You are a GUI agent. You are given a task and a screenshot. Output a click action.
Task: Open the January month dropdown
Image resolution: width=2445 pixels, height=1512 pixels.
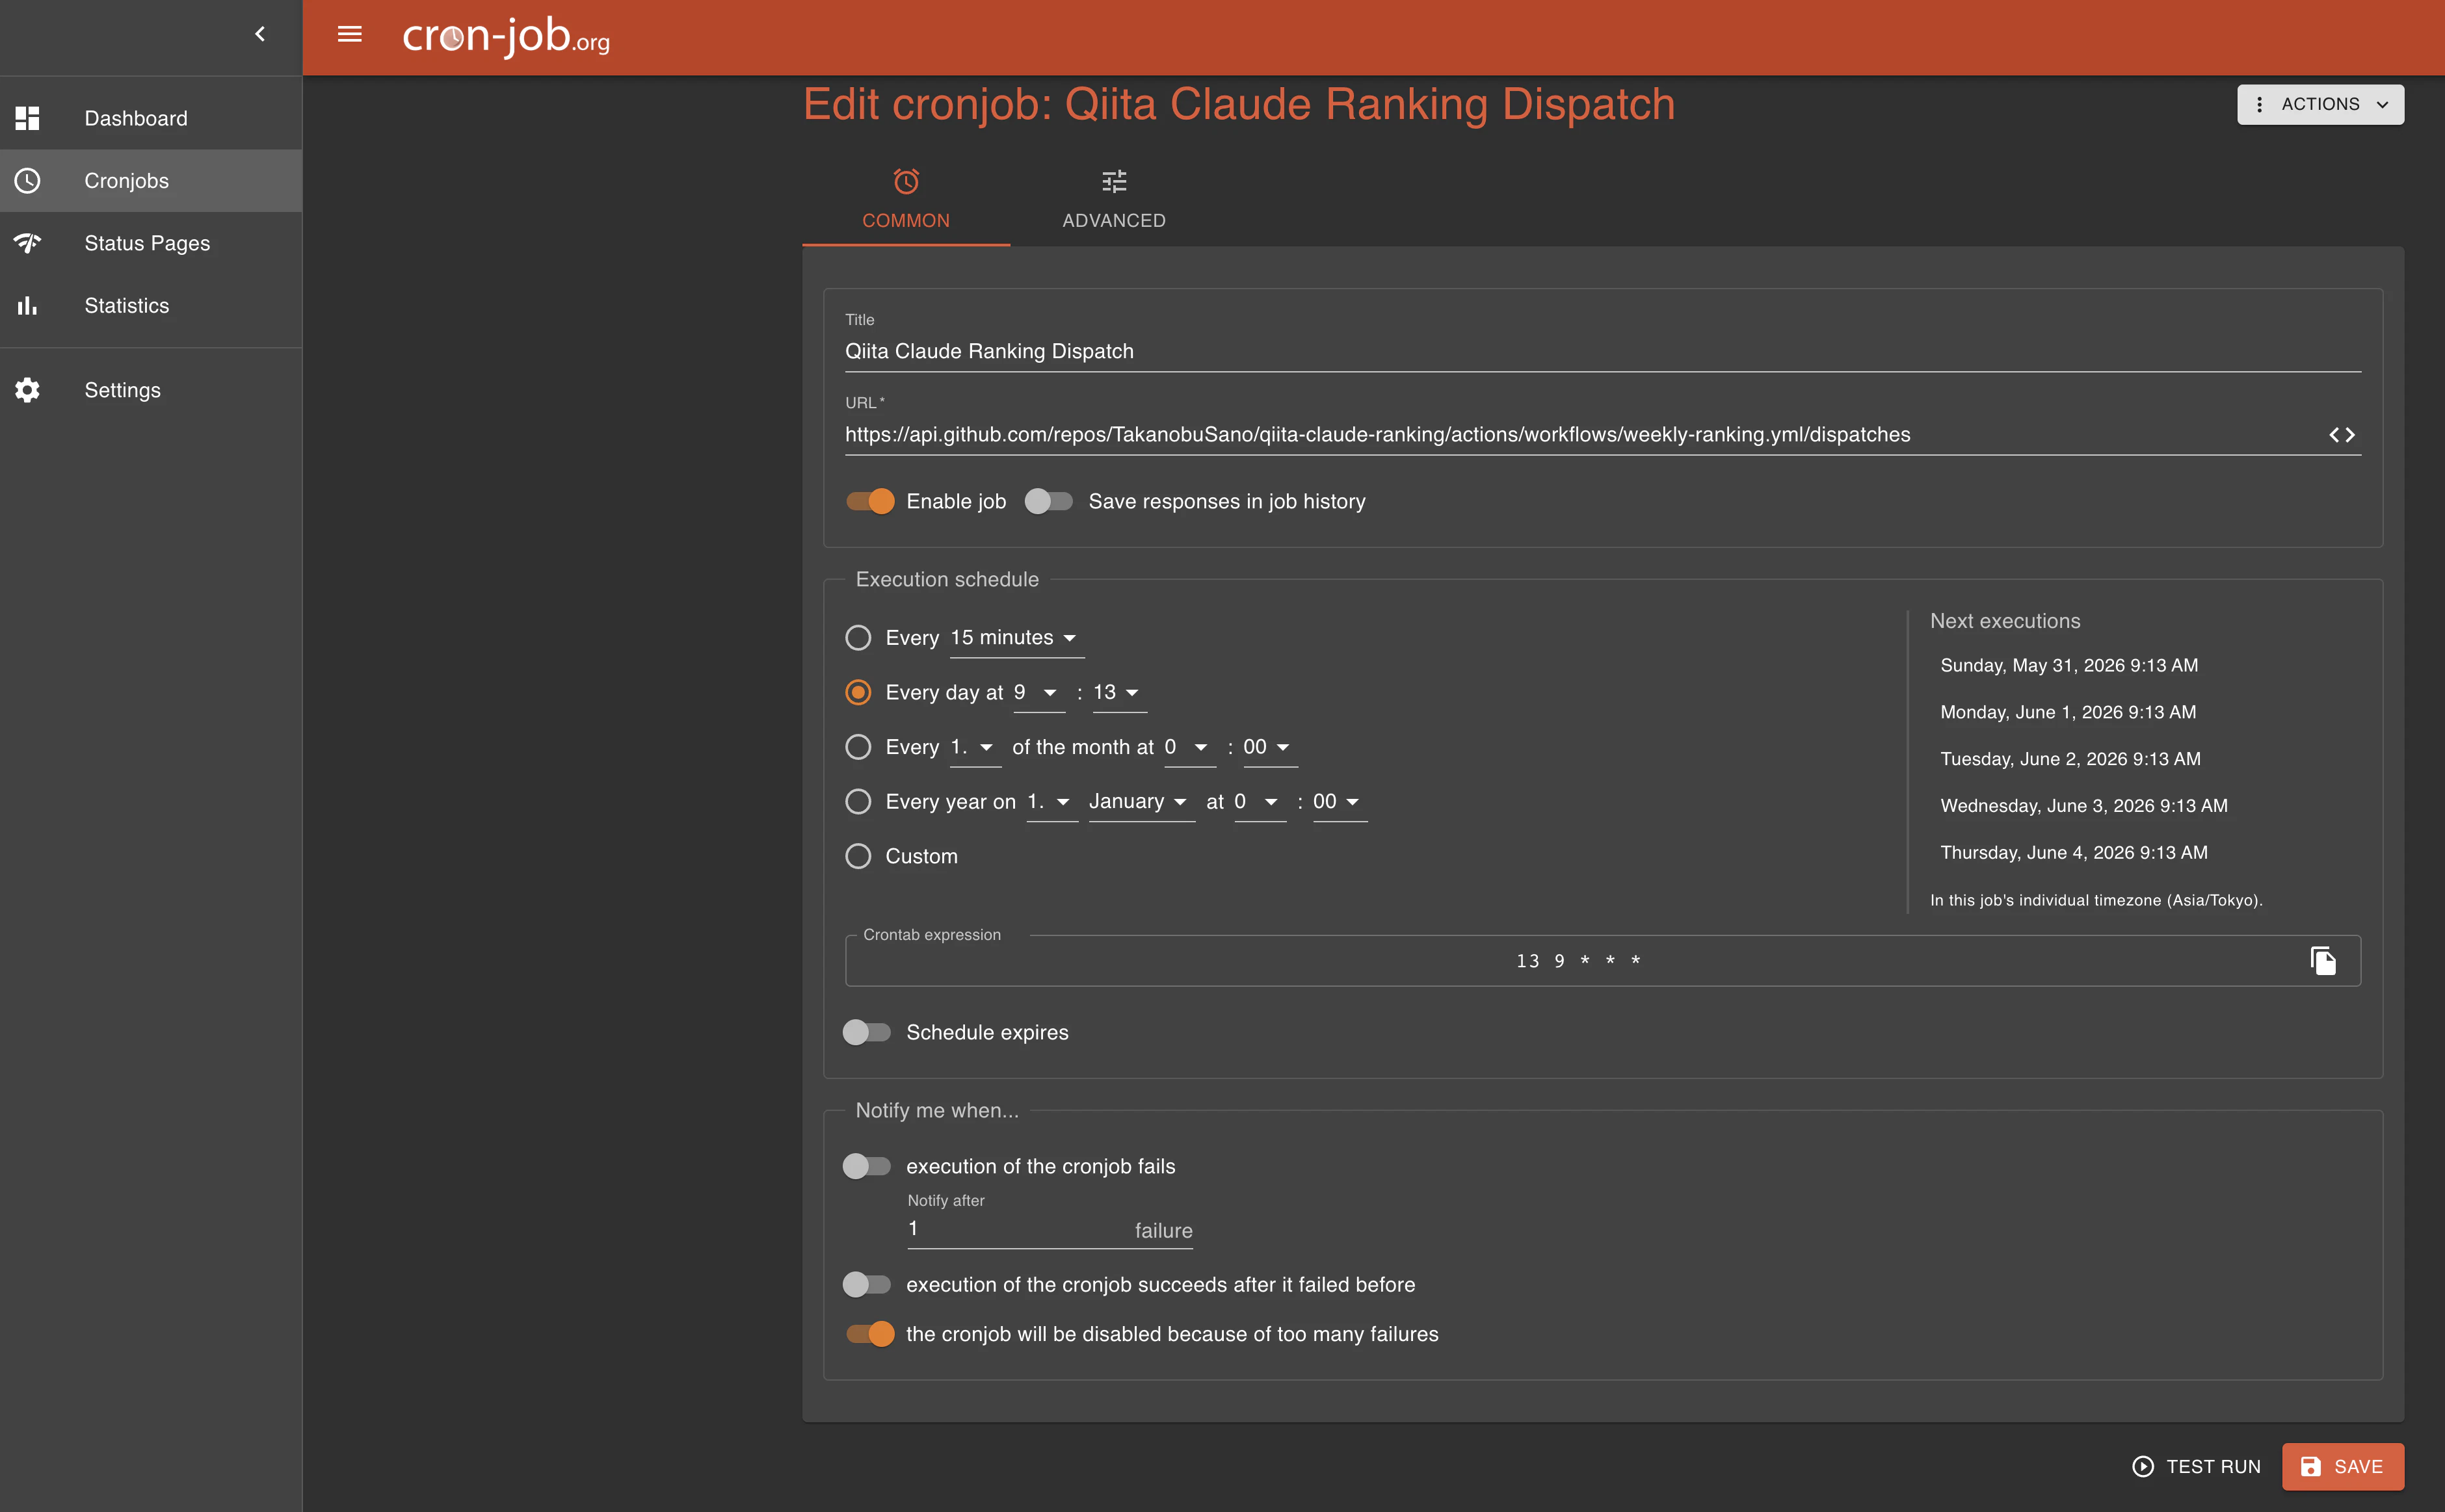coord(1141,802)
